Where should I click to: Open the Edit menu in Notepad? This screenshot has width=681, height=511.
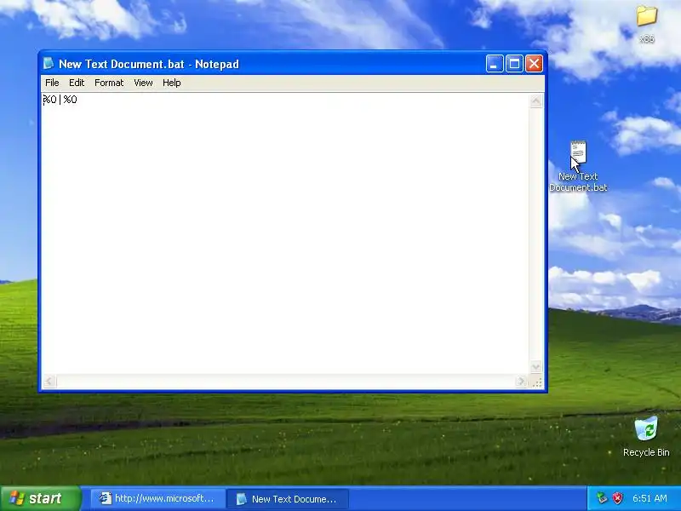(77, 83)
